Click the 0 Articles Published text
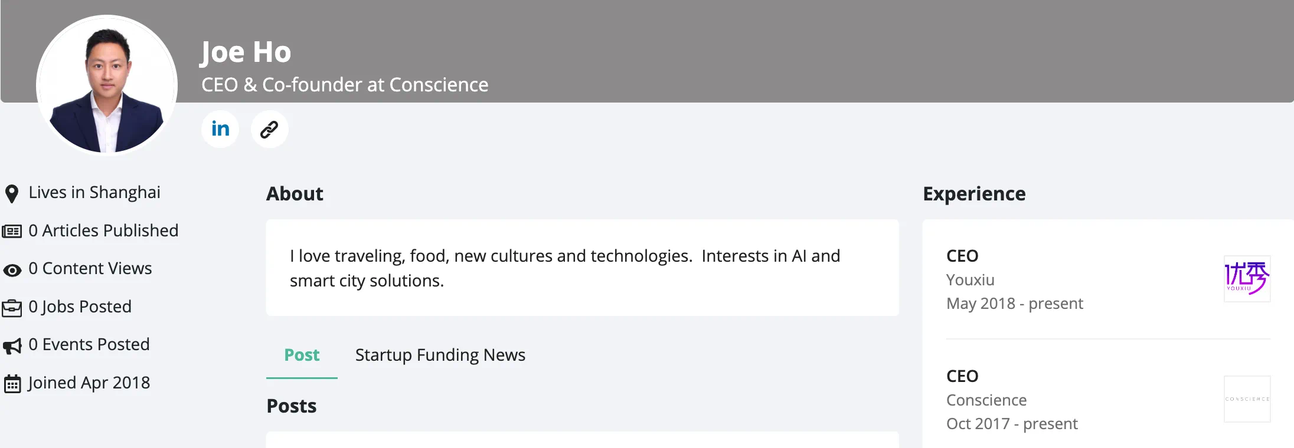Image resolution: width=1294 pixels, height=448 pixels. pyautogui.click(x=103, y=230)
